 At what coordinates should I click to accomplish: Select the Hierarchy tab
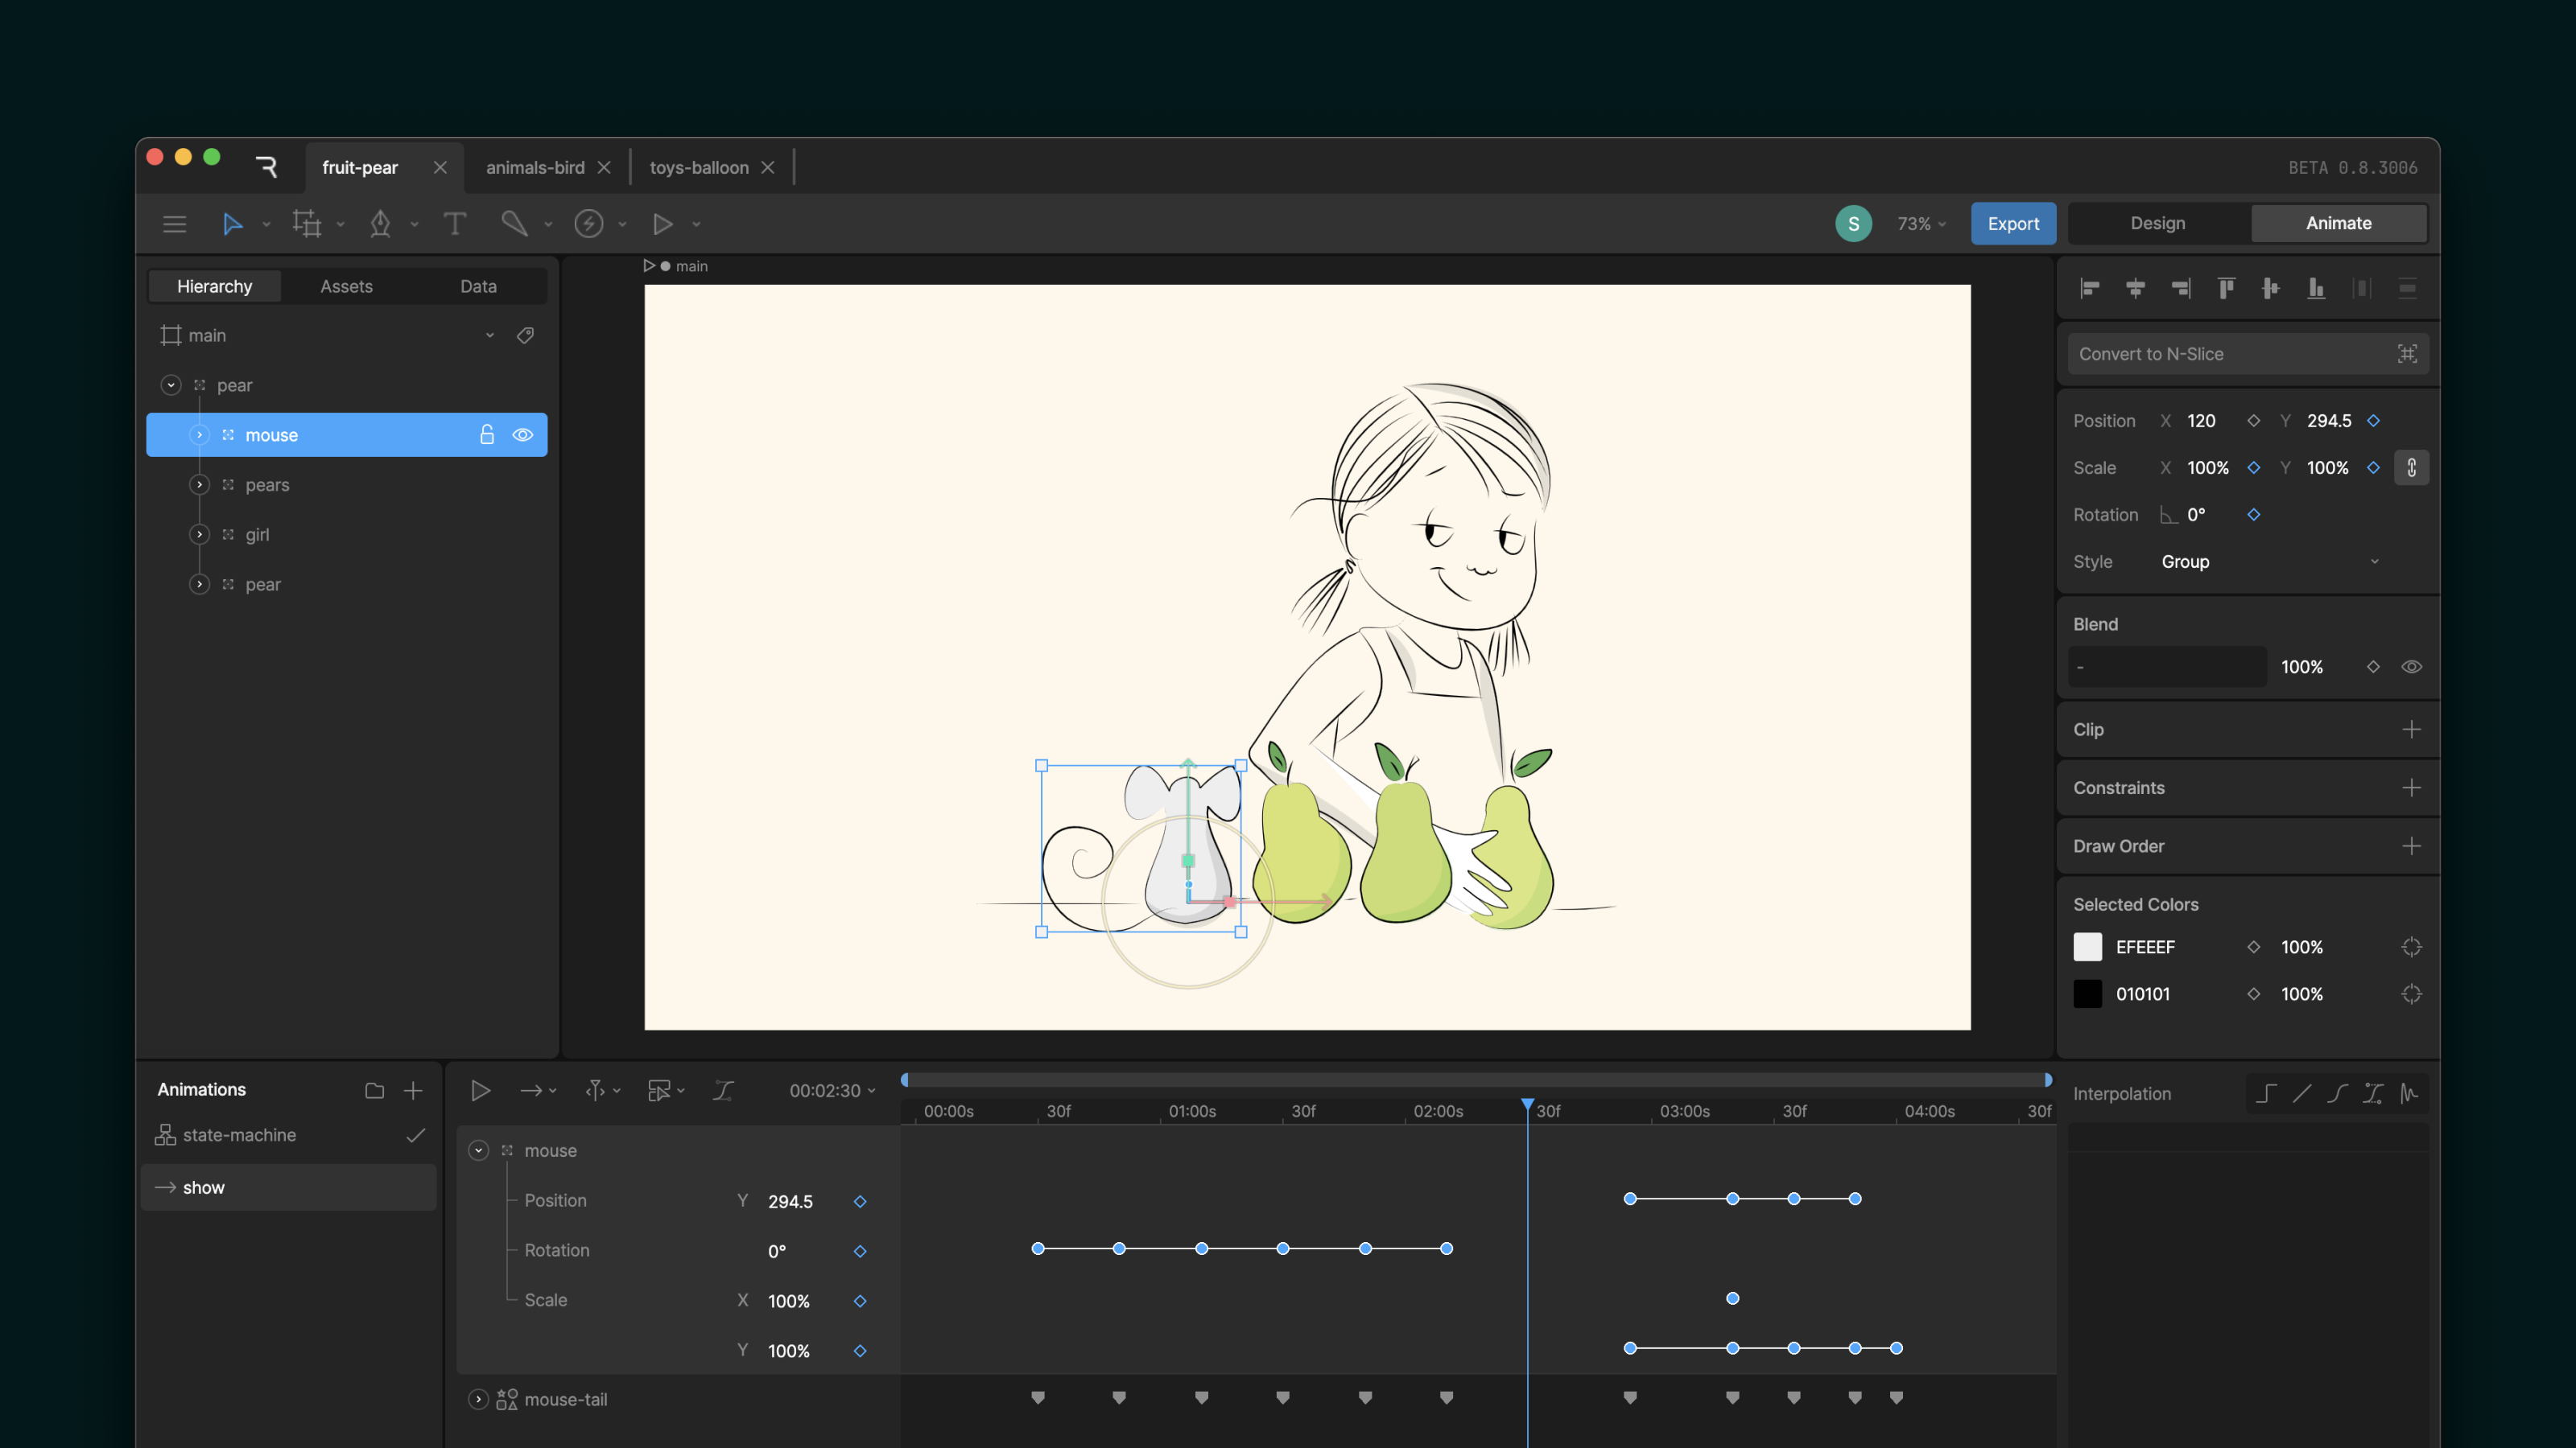click(214, 286)
